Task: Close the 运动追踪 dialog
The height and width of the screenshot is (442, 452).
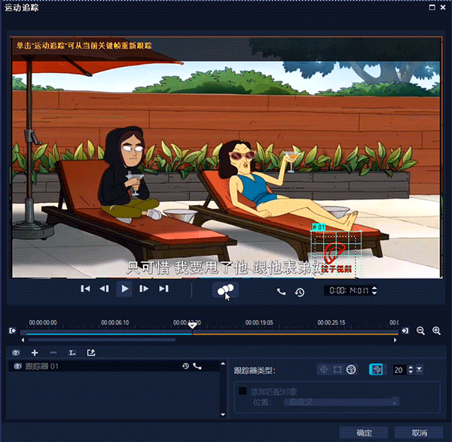Action: pyautogui.click(x=443, y=8)
